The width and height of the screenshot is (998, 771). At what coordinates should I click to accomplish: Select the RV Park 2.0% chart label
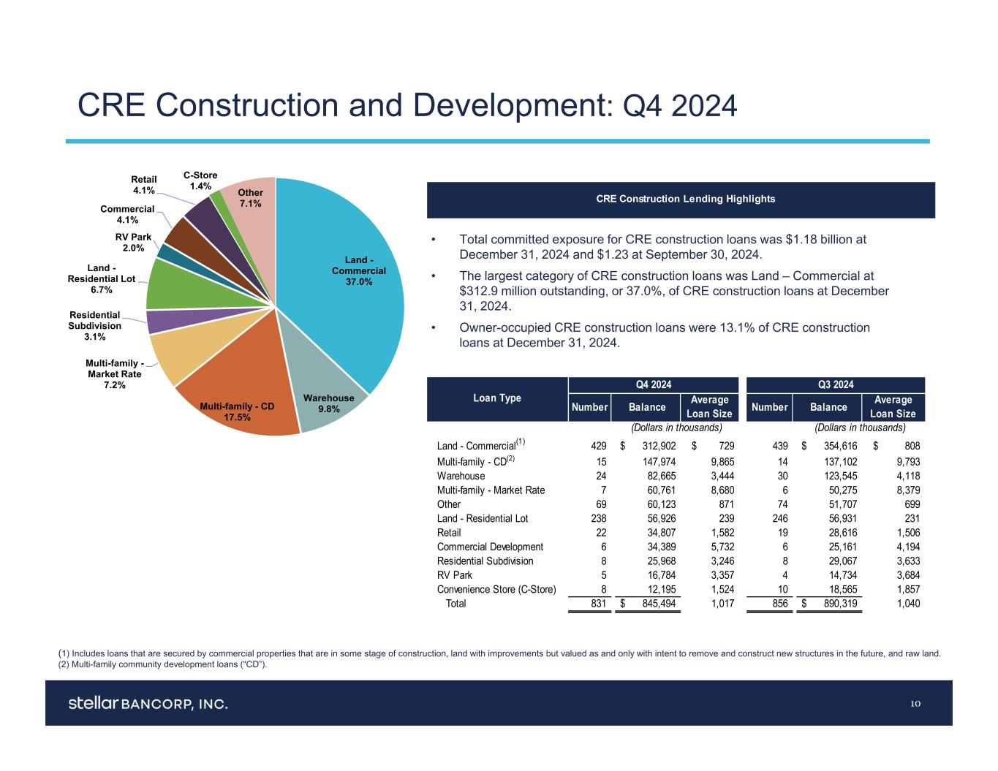pos(133,243)
